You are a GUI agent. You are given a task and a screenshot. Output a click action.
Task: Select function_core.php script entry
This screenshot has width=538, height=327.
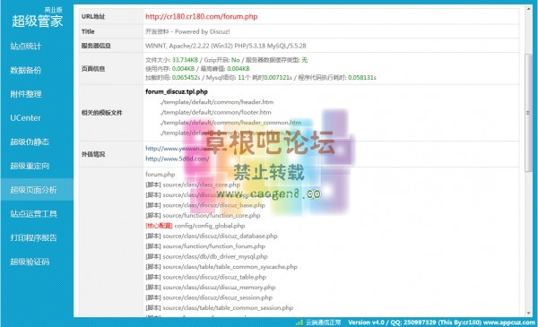(x=203, y=215)
